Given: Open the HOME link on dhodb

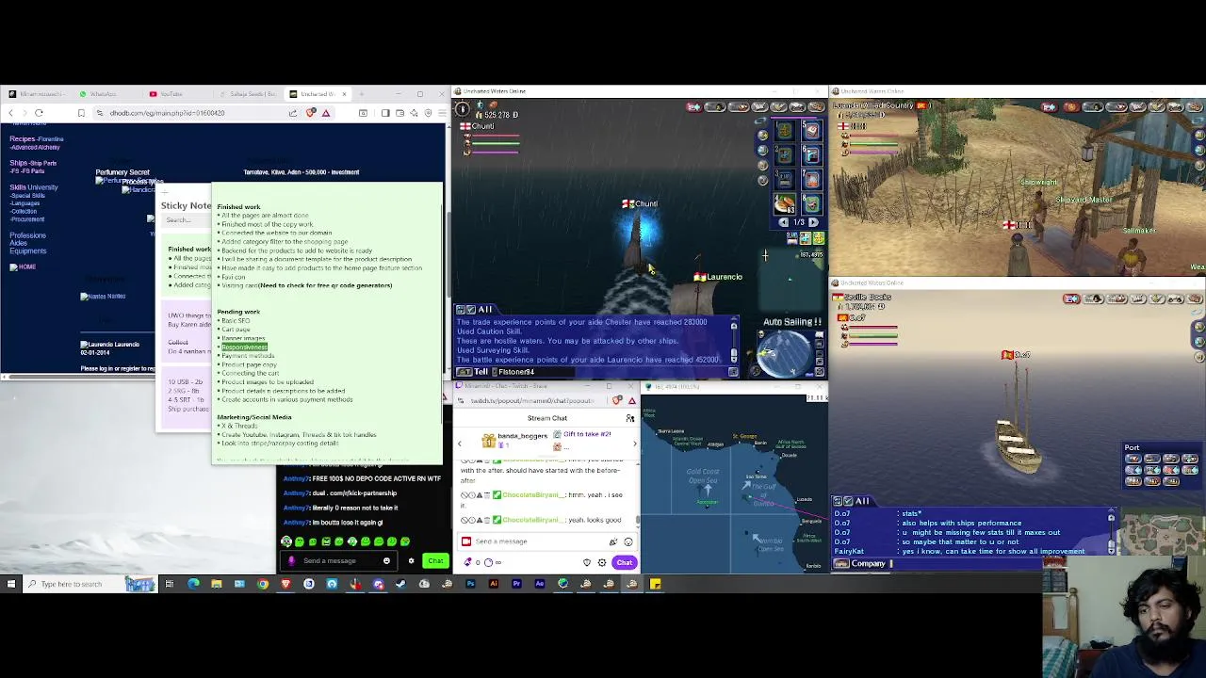Looking at the screenshot, I should (x=26, y=266).
